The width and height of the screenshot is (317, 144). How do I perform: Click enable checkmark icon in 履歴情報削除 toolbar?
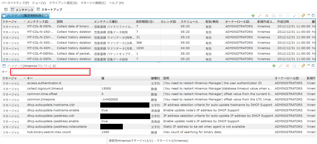coord(281,15)
